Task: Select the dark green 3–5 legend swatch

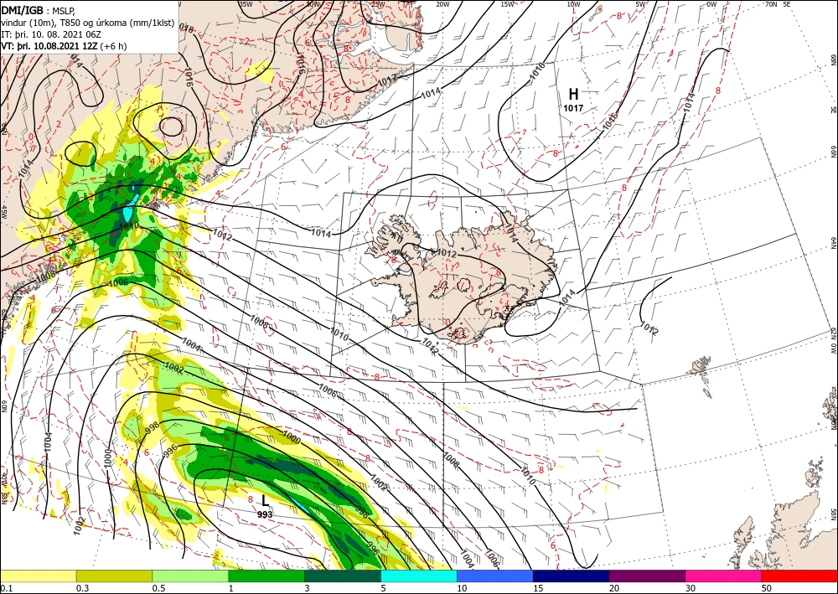Action: [x=343, y=576]
